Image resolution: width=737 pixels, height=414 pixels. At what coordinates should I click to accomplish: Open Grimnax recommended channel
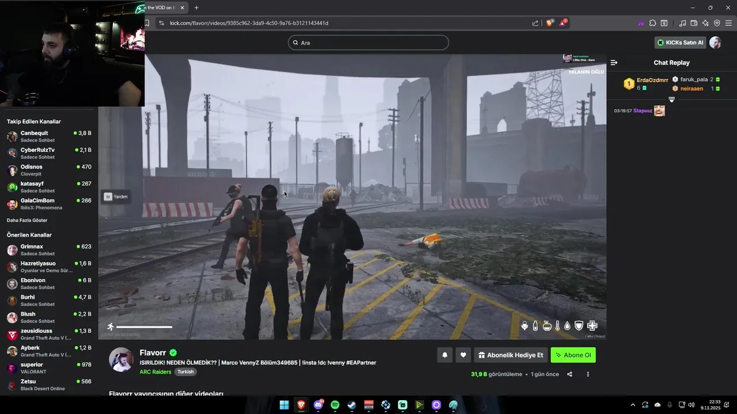(49, 250)
